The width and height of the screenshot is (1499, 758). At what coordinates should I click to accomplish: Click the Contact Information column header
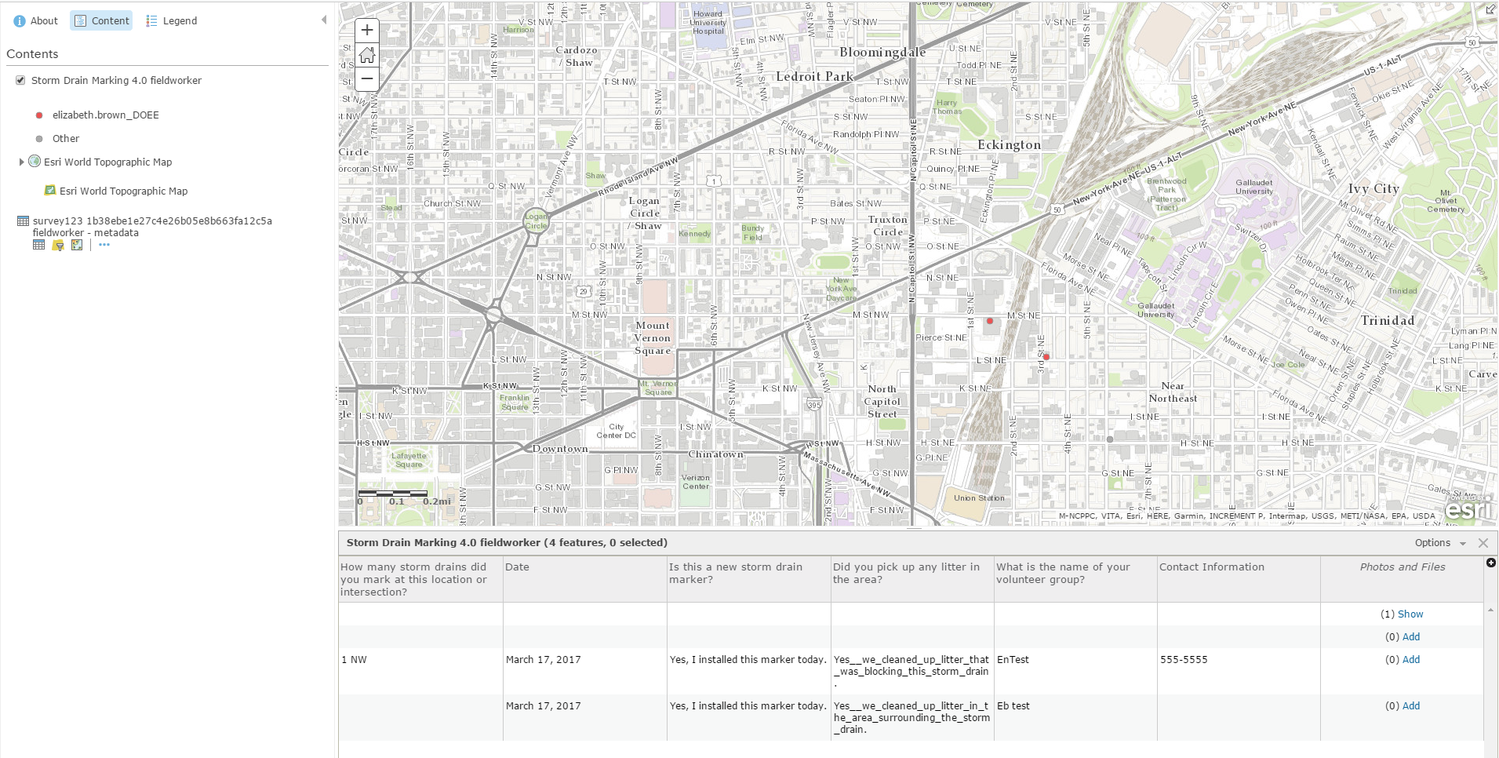(1239, 579)
